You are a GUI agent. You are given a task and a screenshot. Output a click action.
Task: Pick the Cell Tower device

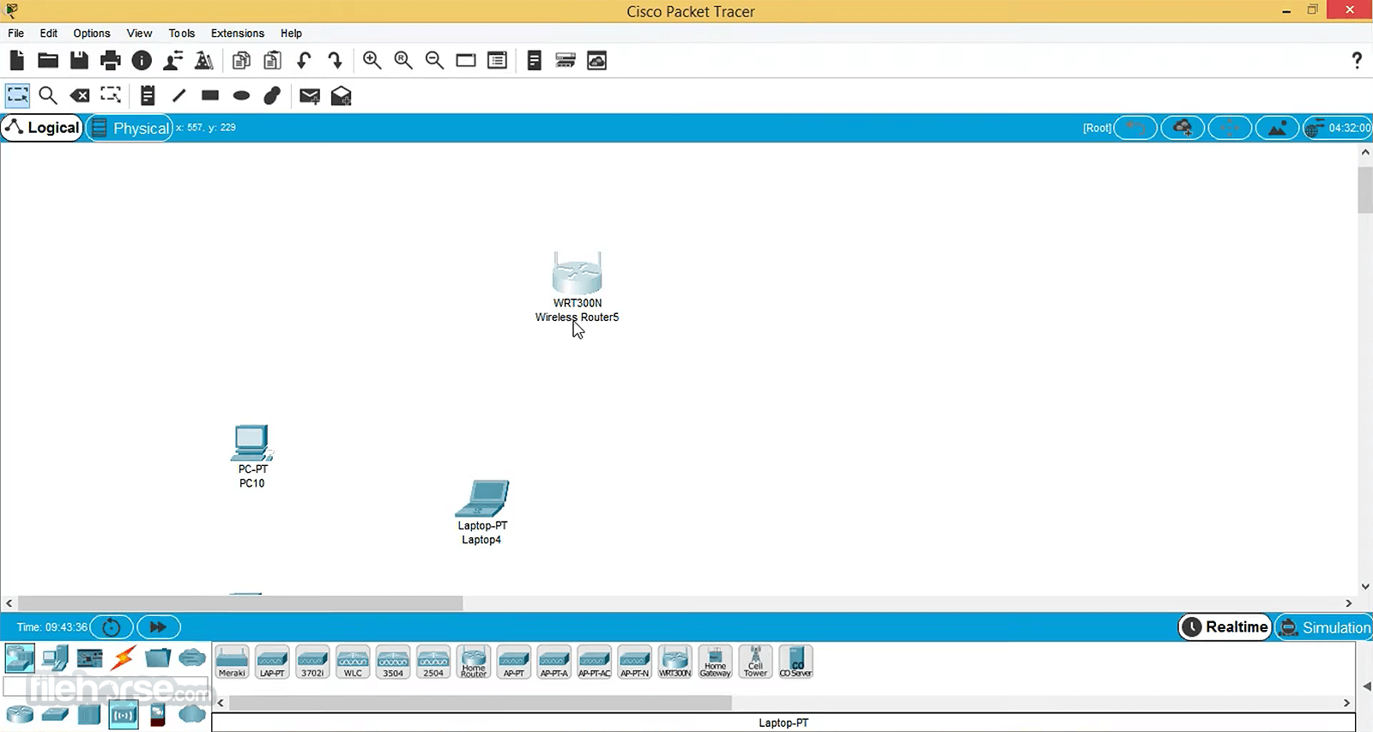(x=756, y=662)
